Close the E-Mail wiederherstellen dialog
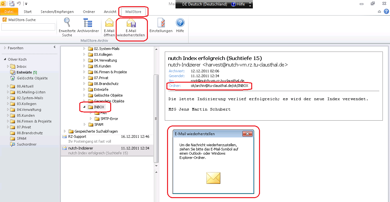This screenshot has width=390, height=202. [x=248, y=134]
